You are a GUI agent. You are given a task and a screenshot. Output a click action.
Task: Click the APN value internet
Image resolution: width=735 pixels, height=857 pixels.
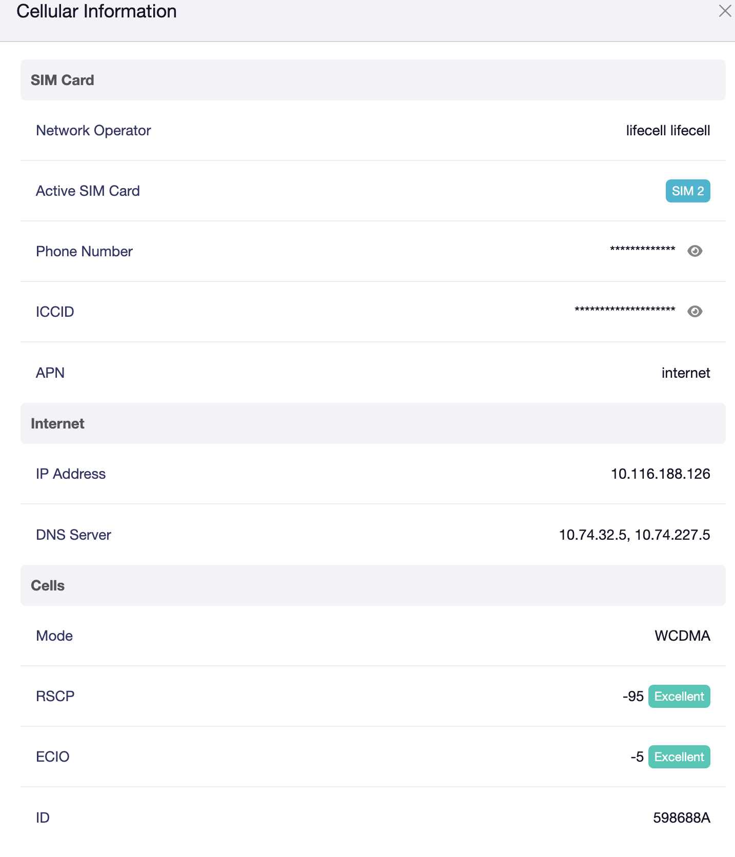point(685,373)
